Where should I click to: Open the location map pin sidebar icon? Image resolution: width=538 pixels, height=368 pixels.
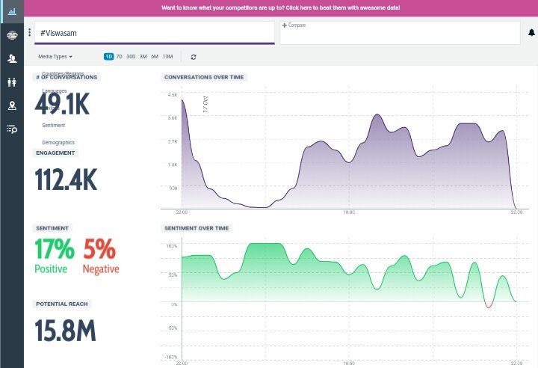(12, 105)
